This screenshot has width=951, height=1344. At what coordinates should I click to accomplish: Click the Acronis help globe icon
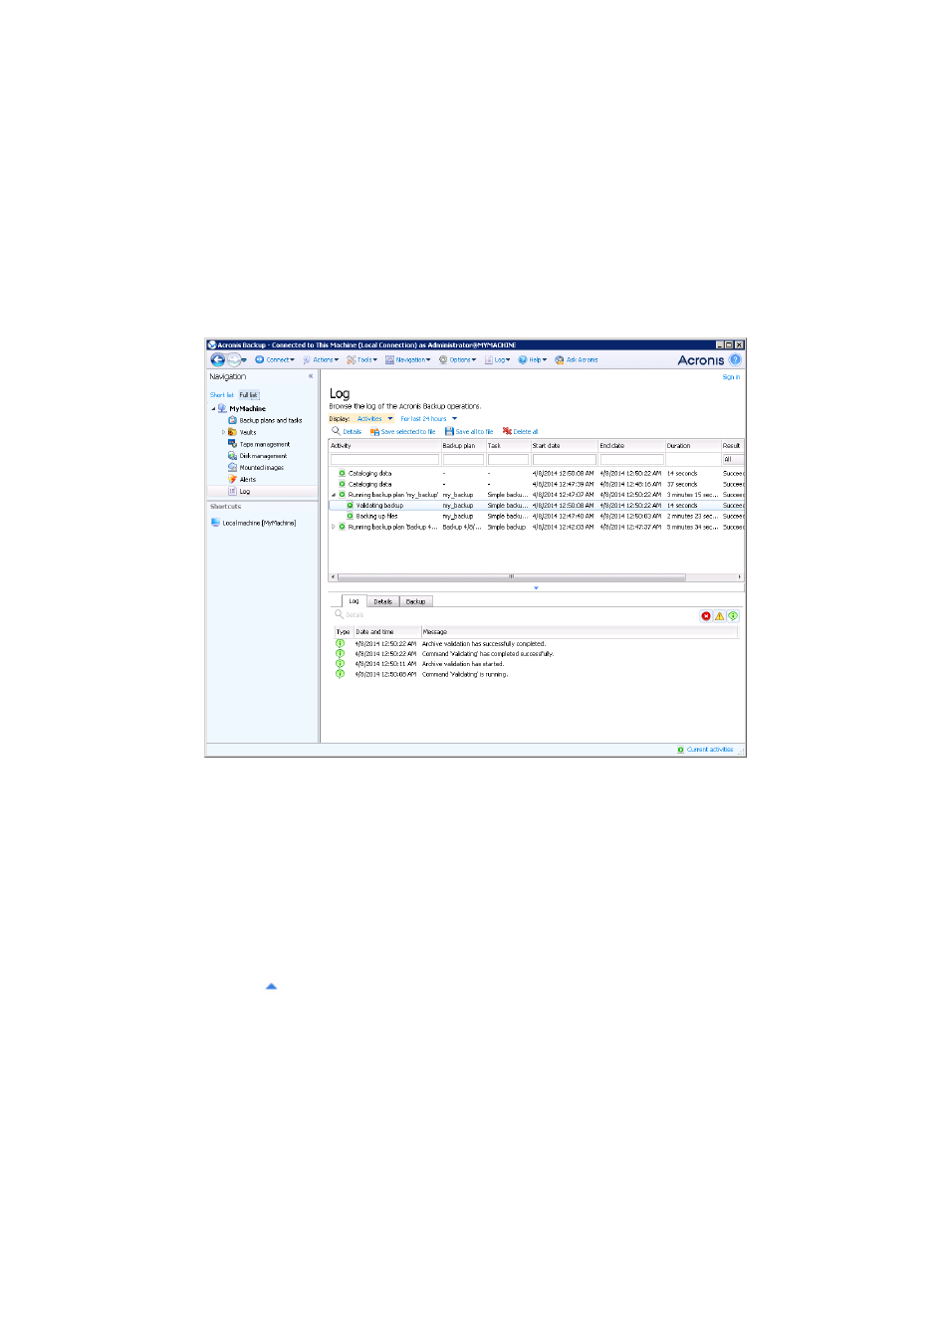coord(735,360)
